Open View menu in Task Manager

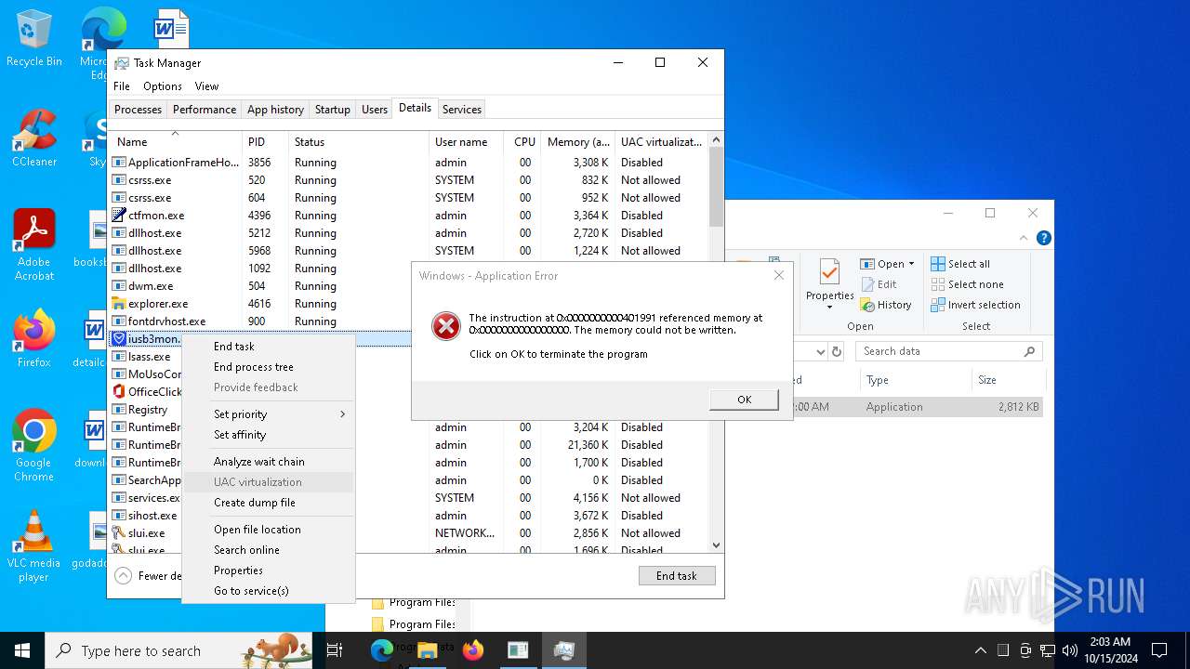tap(206, 86)
